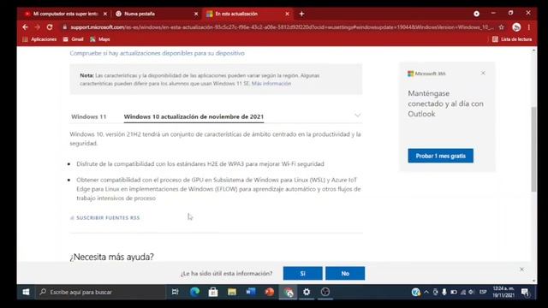Click the '¿Necesita más ayuda?' heading
Viewport: 548px width, 308px height.
tap(112, 257)
